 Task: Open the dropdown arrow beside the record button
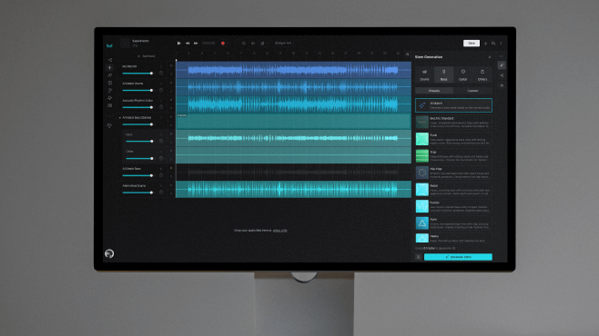pyautogui.click(x=228, y=44)
